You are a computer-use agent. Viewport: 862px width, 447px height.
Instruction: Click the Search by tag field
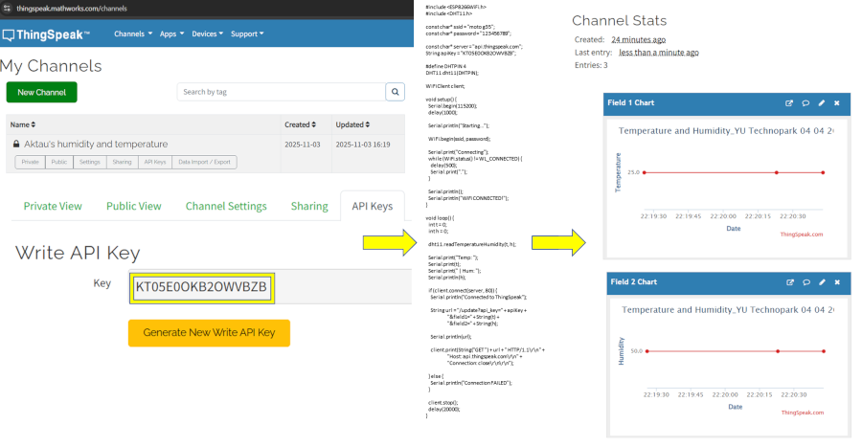(281, 92)
